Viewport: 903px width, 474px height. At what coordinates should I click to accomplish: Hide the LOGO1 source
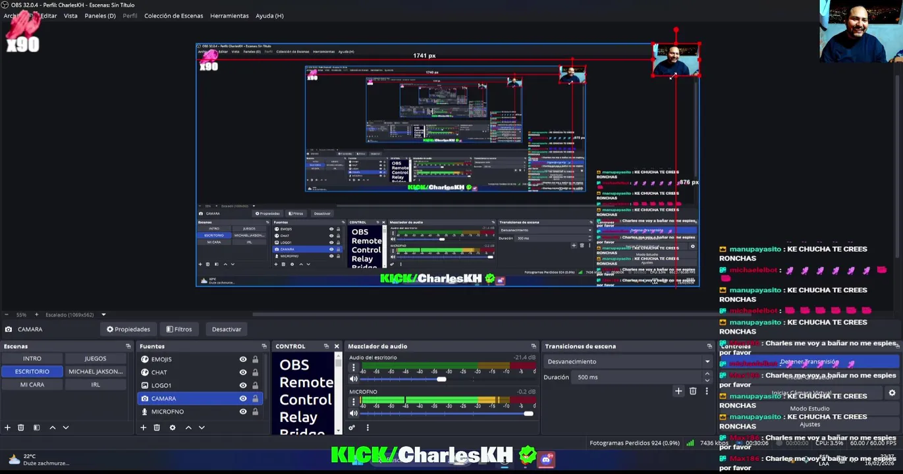point(243,386)
